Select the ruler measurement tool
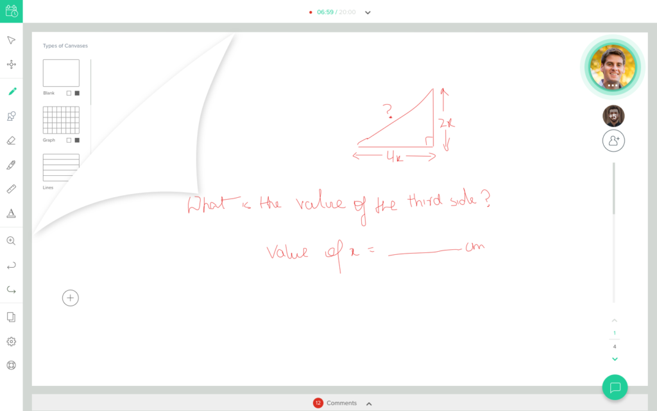The width and height of the screenshot is (657, 411). coord(11,189)
